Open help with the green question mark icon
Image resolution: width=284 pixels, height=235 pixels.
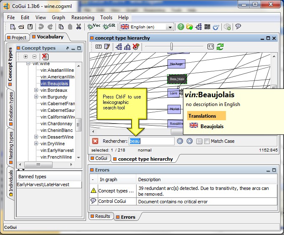click(180, 27)
